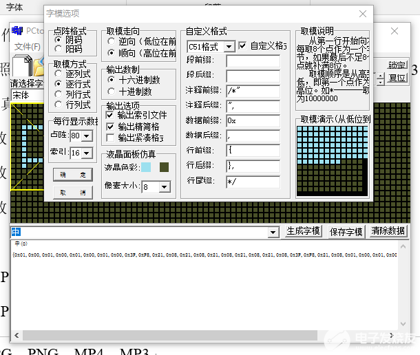Click the 取消 button

pos(73,193)
